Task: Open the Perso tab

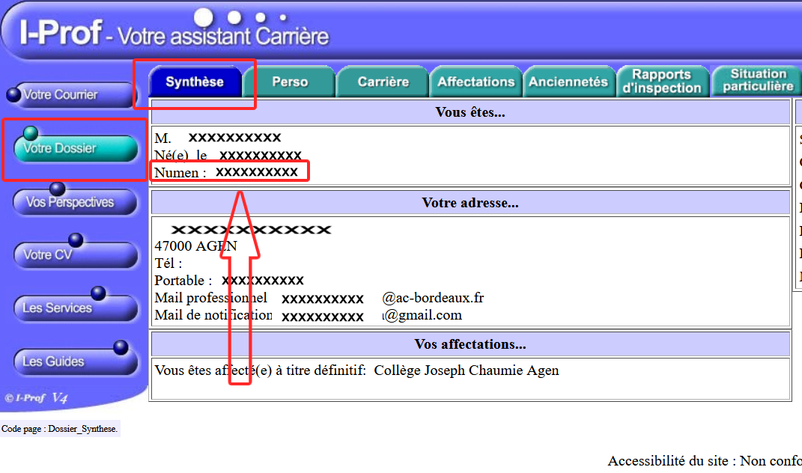Action: tap(290, 82)
